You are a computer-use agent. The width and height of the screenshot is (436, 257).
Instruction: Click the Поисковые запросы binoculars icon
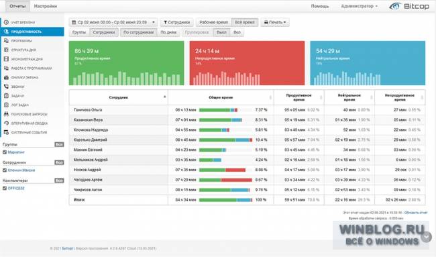click(6, 114)
